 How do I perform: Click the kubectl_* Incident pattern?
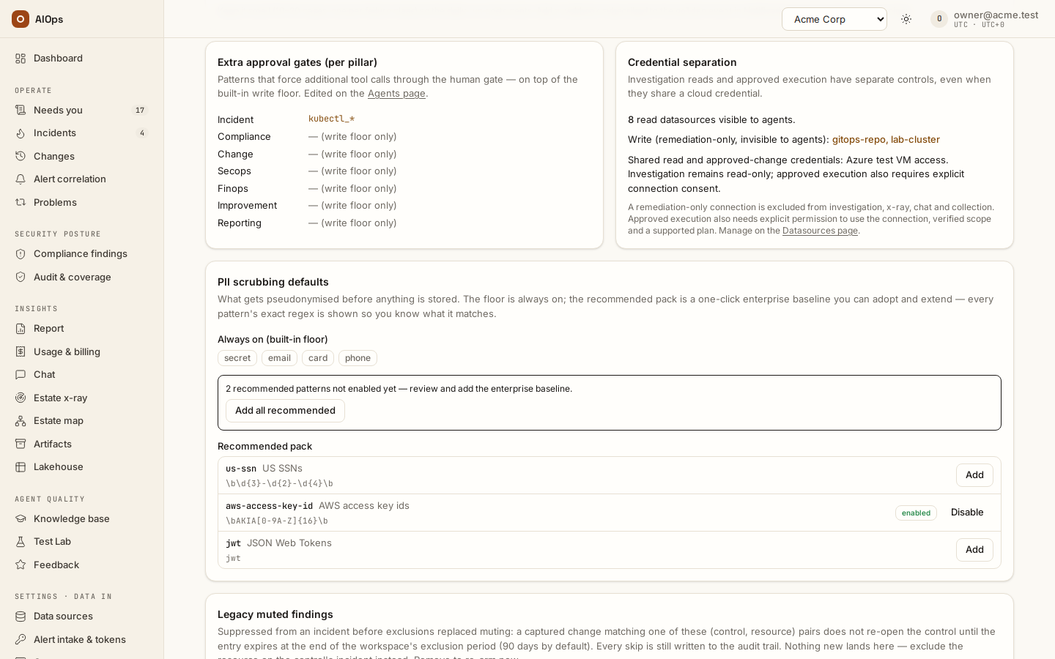tap(331, 119)
